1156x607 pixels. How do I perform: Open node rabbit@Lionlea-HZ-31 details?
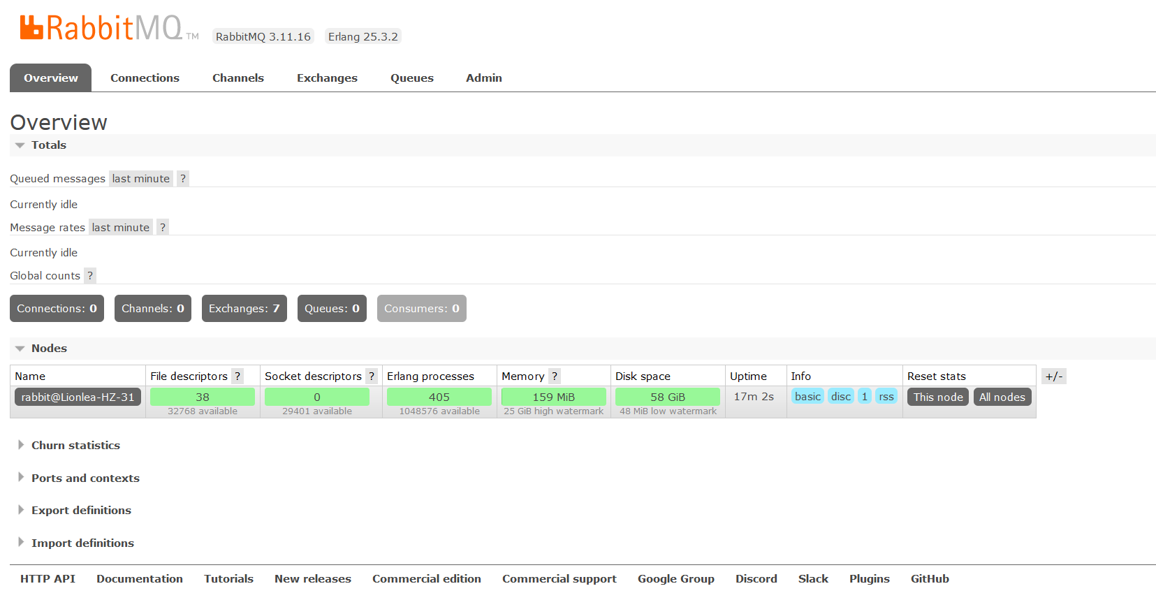point(78,397)
